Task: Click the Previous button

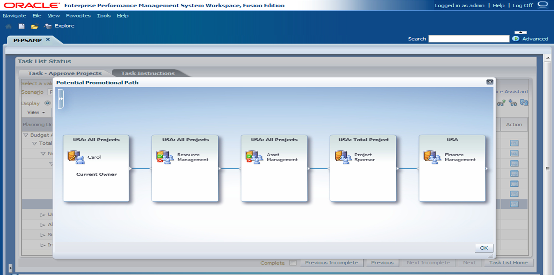Action: point(382,263)
